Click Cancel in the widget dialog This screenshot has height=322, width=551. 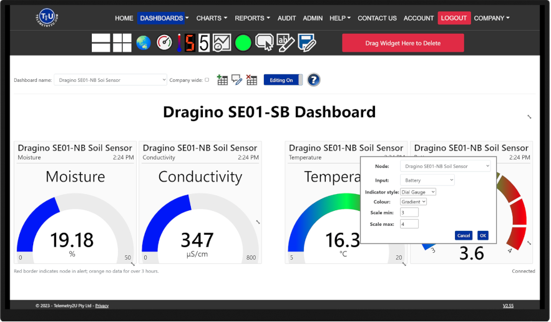click(x=463, y=235)
